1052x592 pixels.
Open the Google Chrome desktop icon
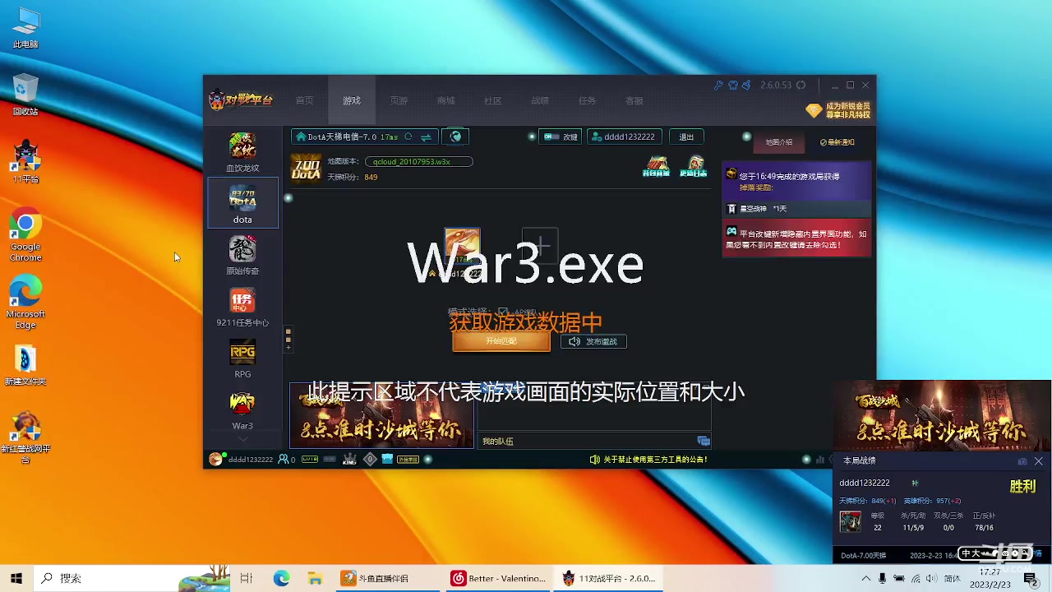click(25, 234)
